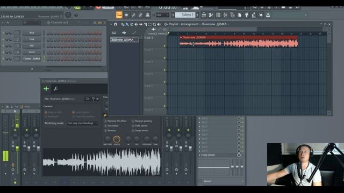Open the Piano roll view button
Image resolution: width=344 pixels, height=193 pixels.
tap(211, 15)
